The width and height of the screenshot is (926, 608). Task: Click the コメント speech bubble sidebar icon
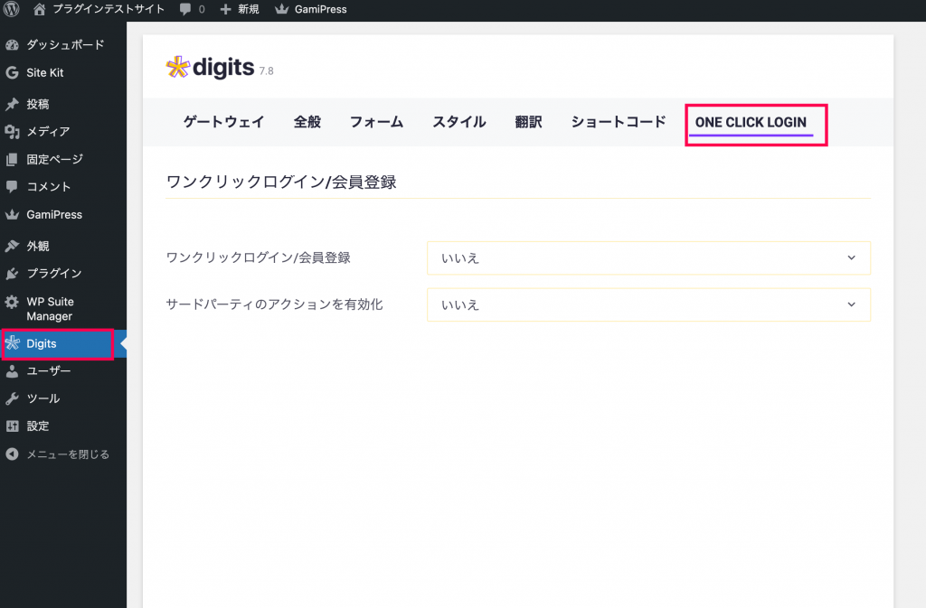pos(12,186)
